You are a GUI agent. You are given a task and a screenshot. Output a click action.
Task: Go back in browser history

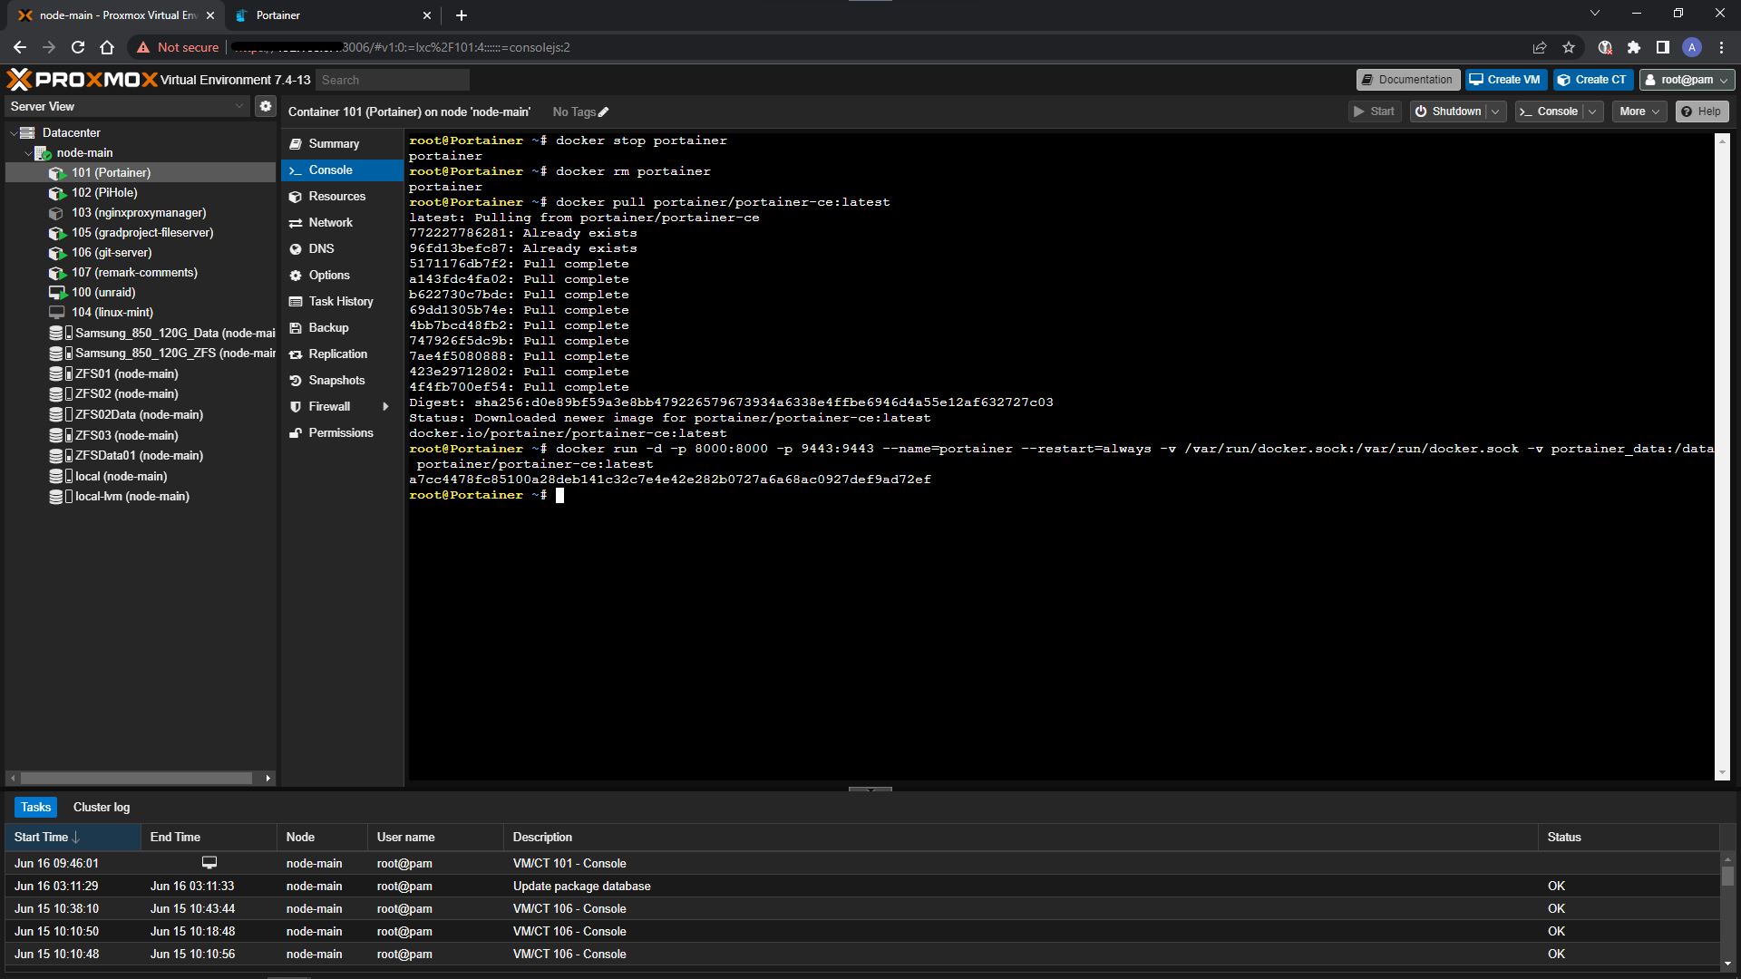coord(20,47)
